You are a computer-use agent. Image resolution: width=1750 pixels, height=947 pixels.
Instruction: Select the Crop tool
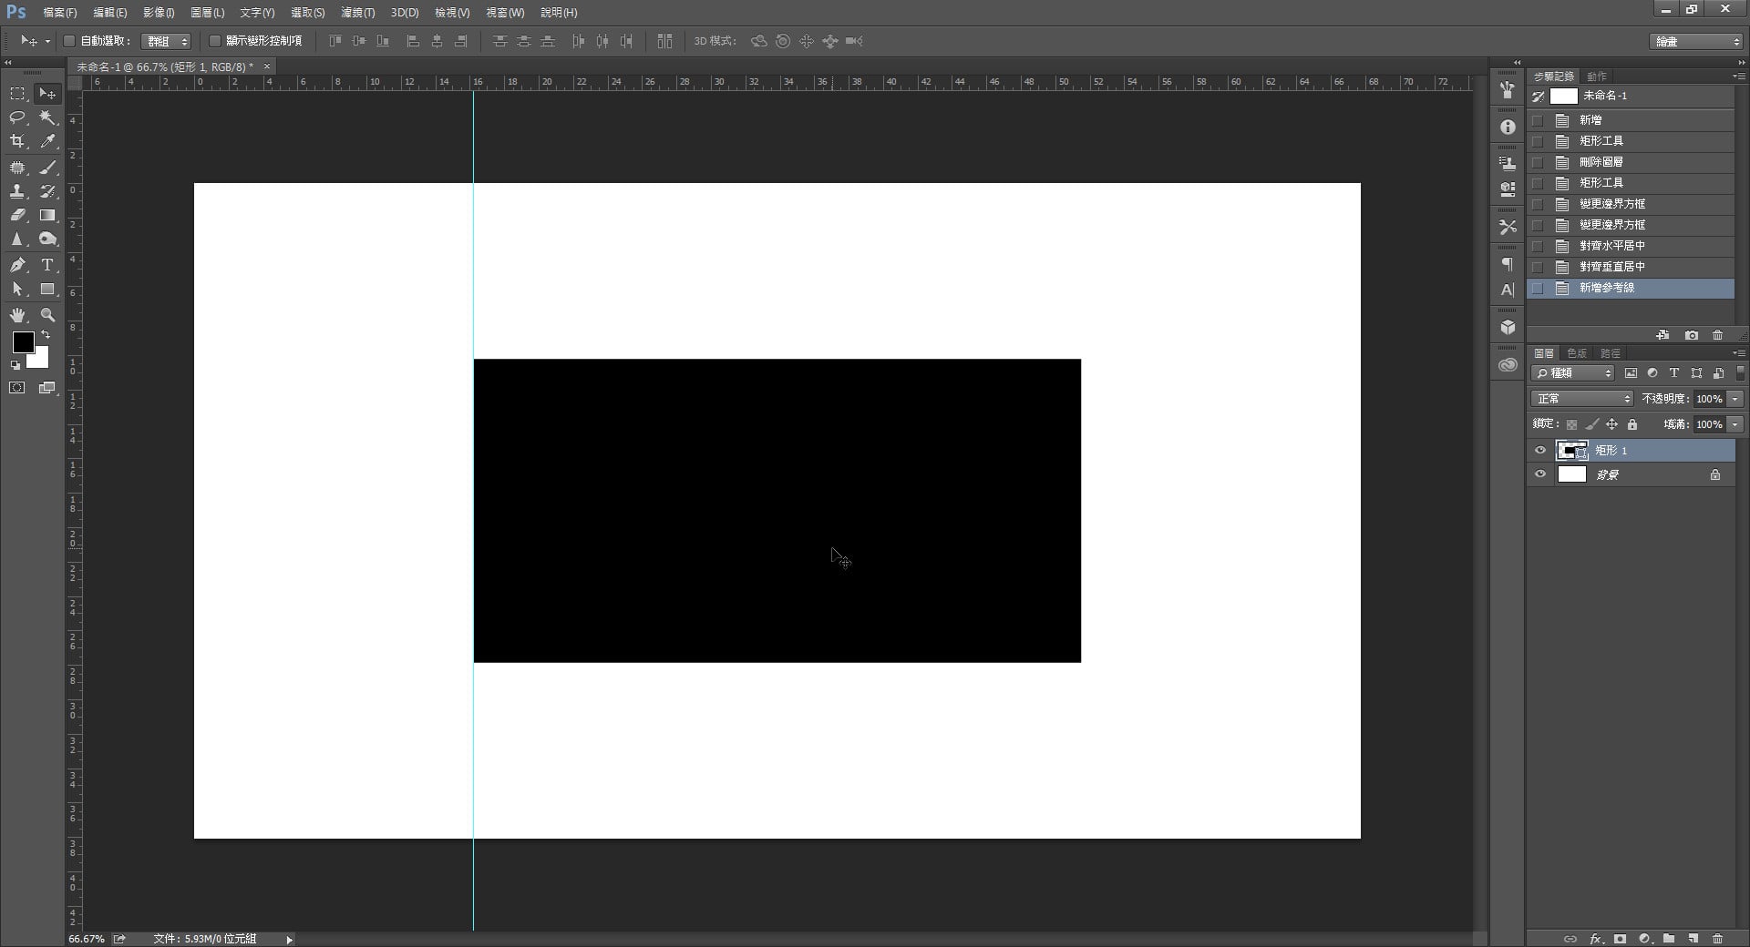(x=17, y=141)
